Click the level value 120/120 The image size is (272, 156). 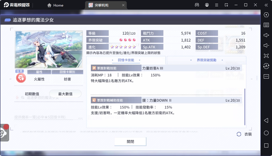[x=129, y=33]
